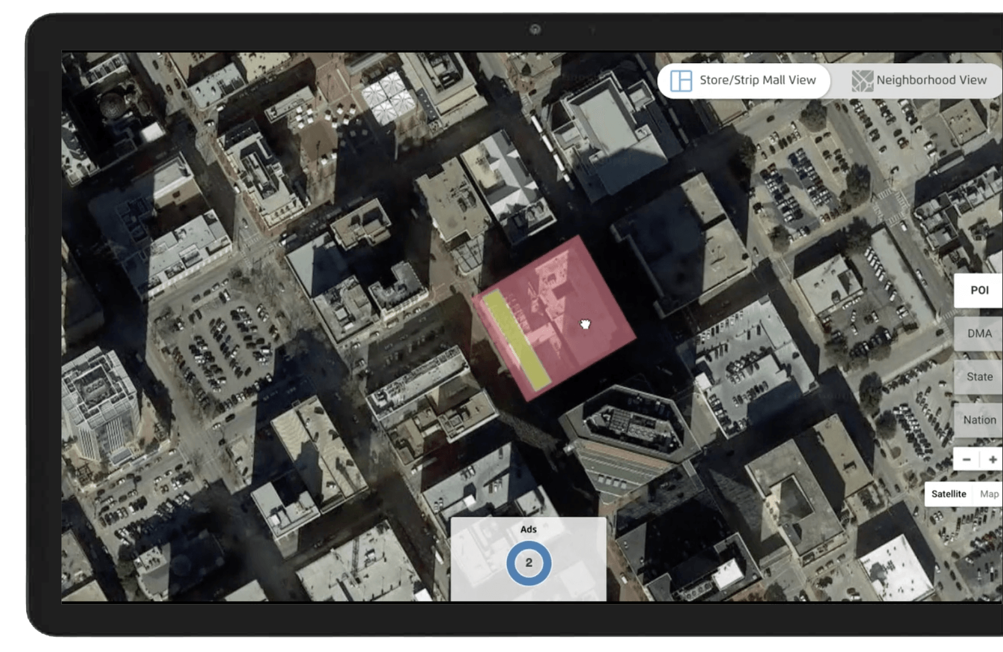The height and width of the screenshot is (652, 1003).
Task: Enable Satellite imagery mode
Action: (948, 494)
